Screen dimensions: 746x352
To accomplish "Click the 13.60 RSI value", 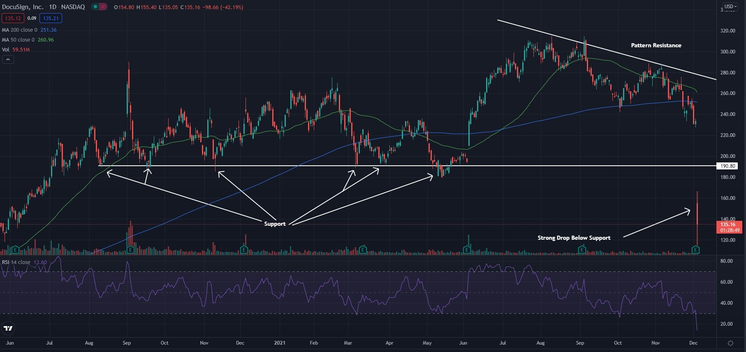I will click(40, 262).
